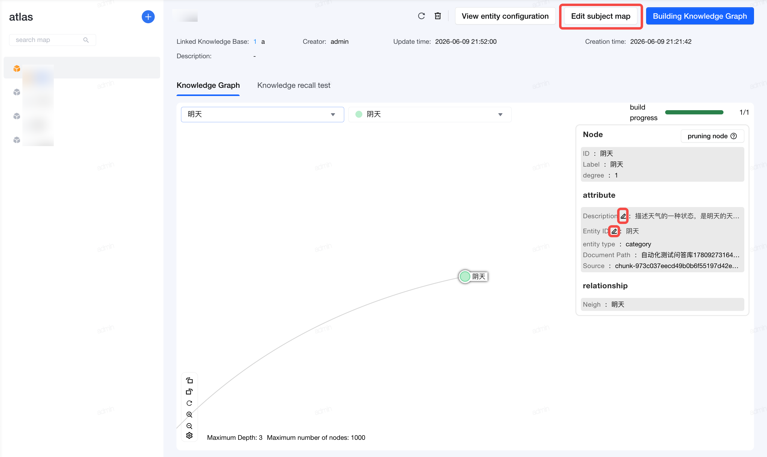Click the green build progress bar

pos(694,112)
